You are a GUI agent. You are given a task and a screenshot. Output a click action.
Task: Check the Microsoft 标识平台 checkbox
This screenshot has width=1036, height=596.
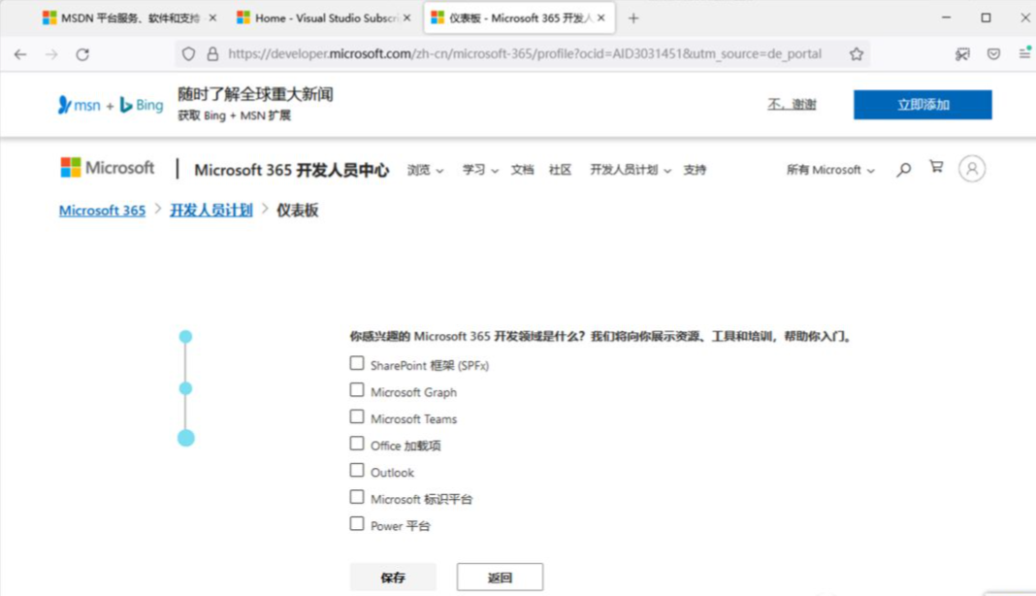tap(357, 497)
